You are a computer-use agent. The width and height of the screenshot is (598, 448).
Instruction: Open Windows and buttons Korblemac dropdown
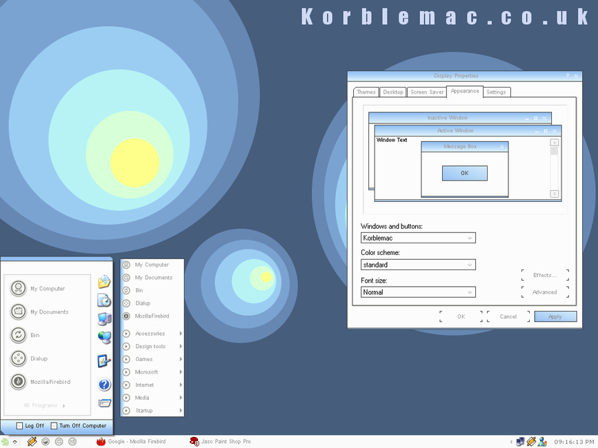(x=418, y=238)
